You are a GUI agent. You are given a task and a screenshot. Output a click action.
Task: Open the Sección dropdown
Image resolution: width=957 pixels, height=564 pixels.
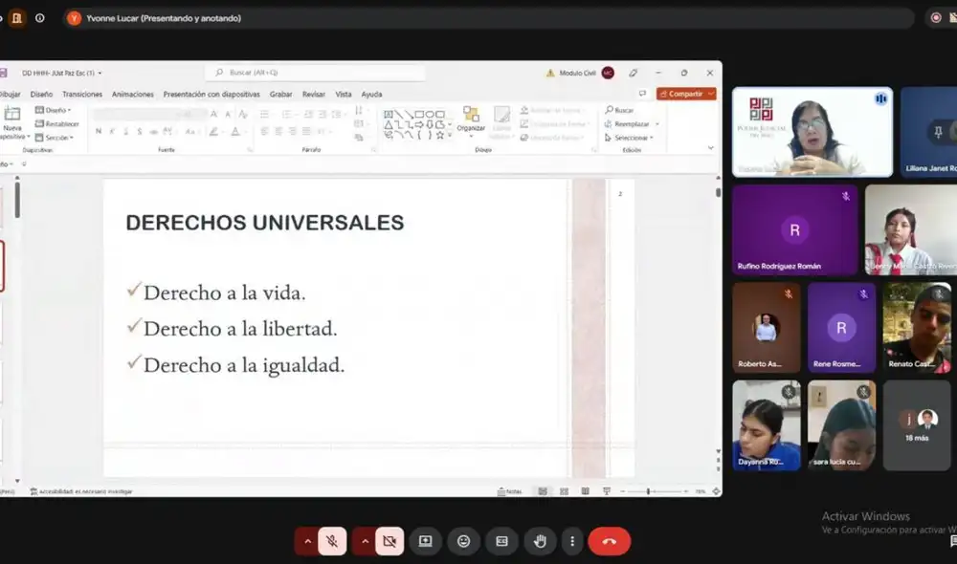pos(55,138)
